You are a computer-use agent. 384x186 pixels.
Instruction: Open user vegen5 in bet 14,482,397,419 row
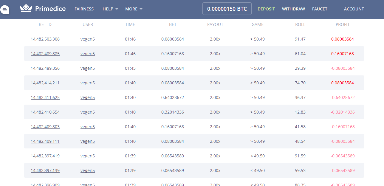[88, 156]
